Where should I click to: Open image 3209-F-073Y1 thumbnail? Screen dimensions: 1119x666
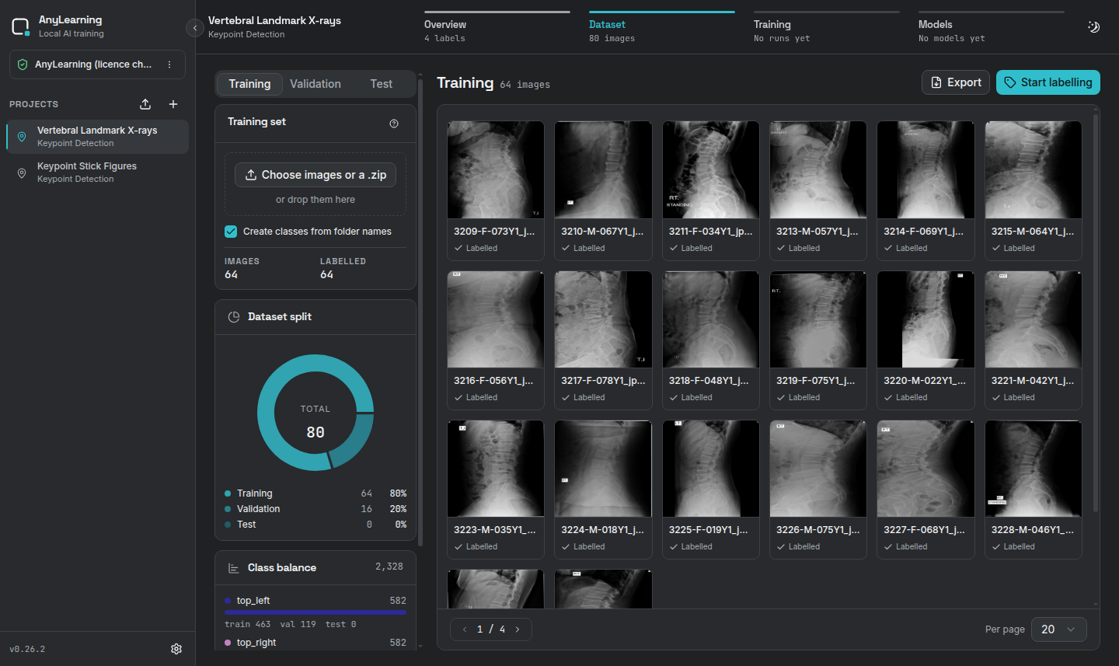click(x=496, y=169)
